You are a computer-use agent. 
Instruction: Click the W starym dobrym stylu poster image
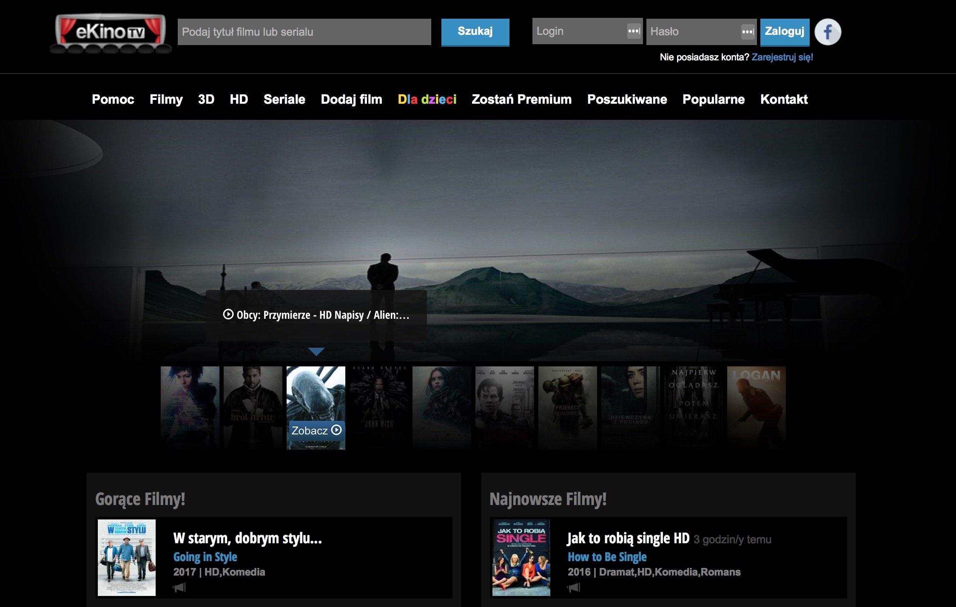point(127,557)
